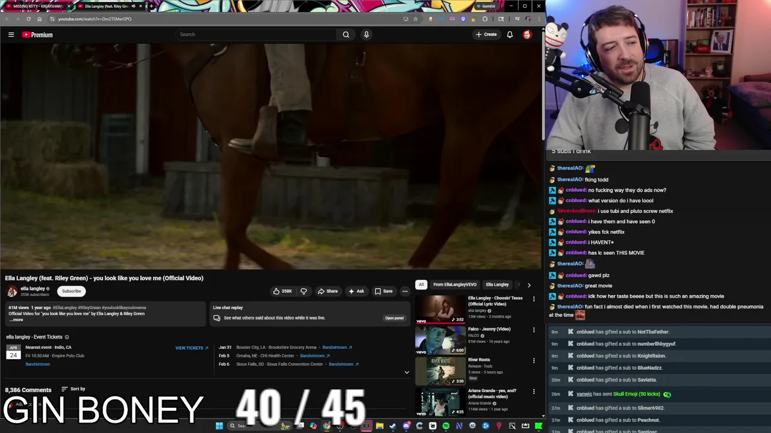Open Bandsintown link for Bossier City
This screenshot has width=771, height=433.
pyautogui.click(x=337, y=348)
